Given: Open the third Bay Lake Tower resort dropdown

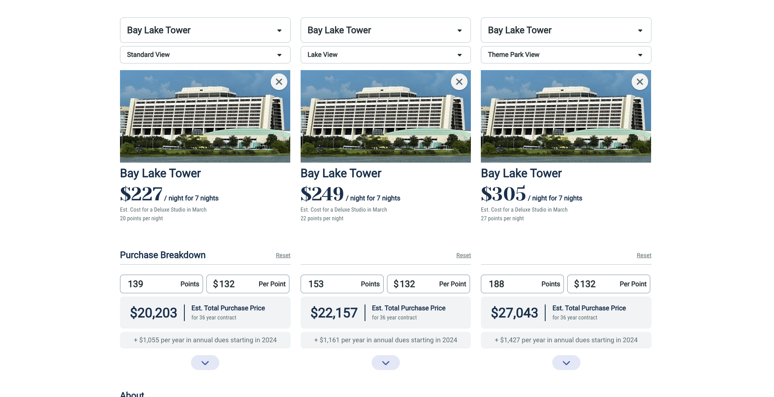Looking at the screenshot, I should 566,30.
